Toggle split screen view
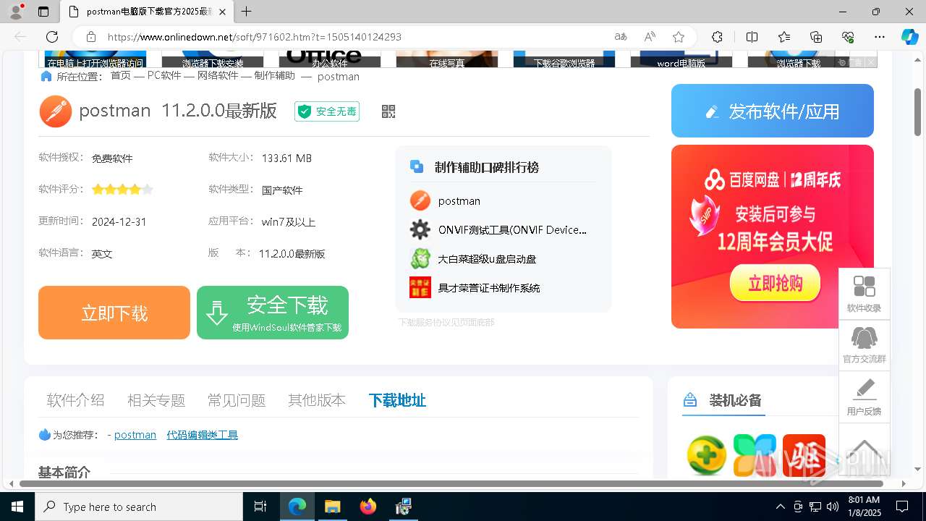This screenshot has height=521, width=926. coord(752,37)
